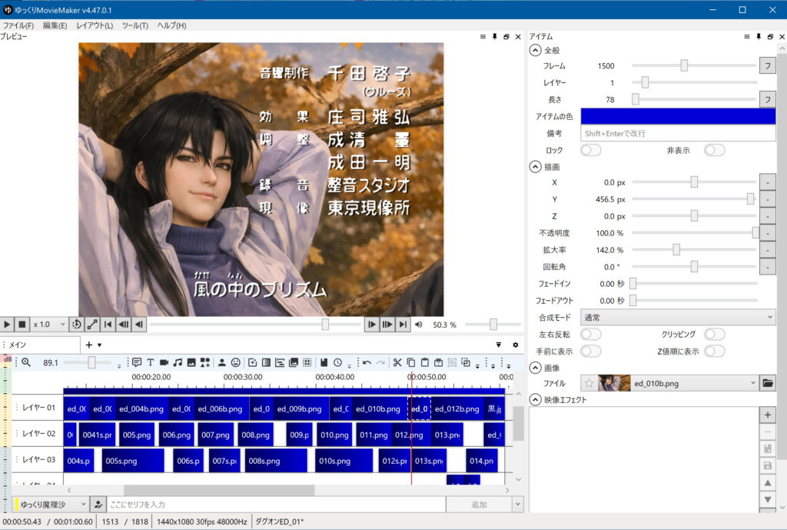Open file browser folder icon for image file

coord(767,382)
